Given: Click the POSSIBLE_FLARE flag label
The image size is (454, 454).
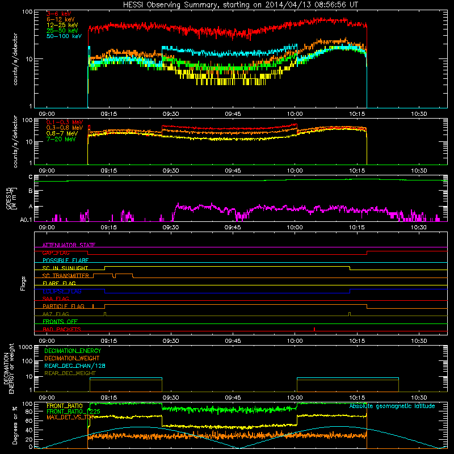Looking at the screenshot, I should [x=65, y=260].
